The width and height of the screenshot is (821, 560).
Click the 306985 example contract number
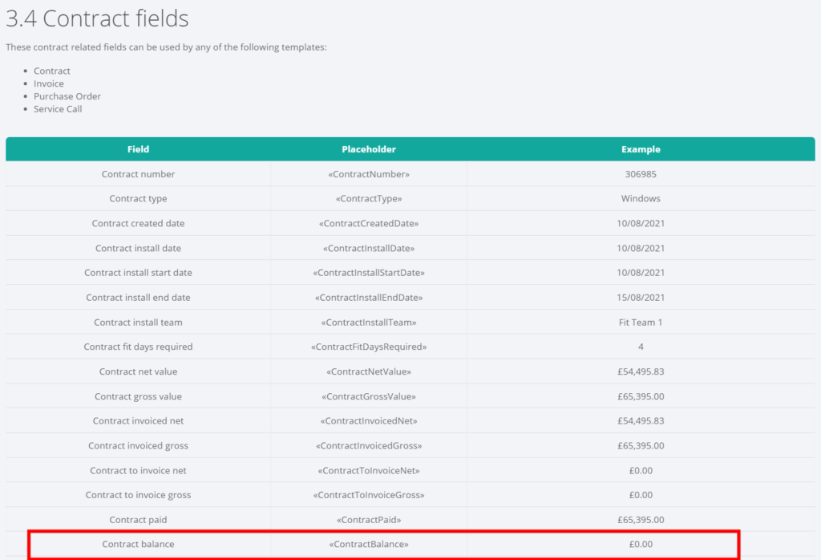(641, 174)
